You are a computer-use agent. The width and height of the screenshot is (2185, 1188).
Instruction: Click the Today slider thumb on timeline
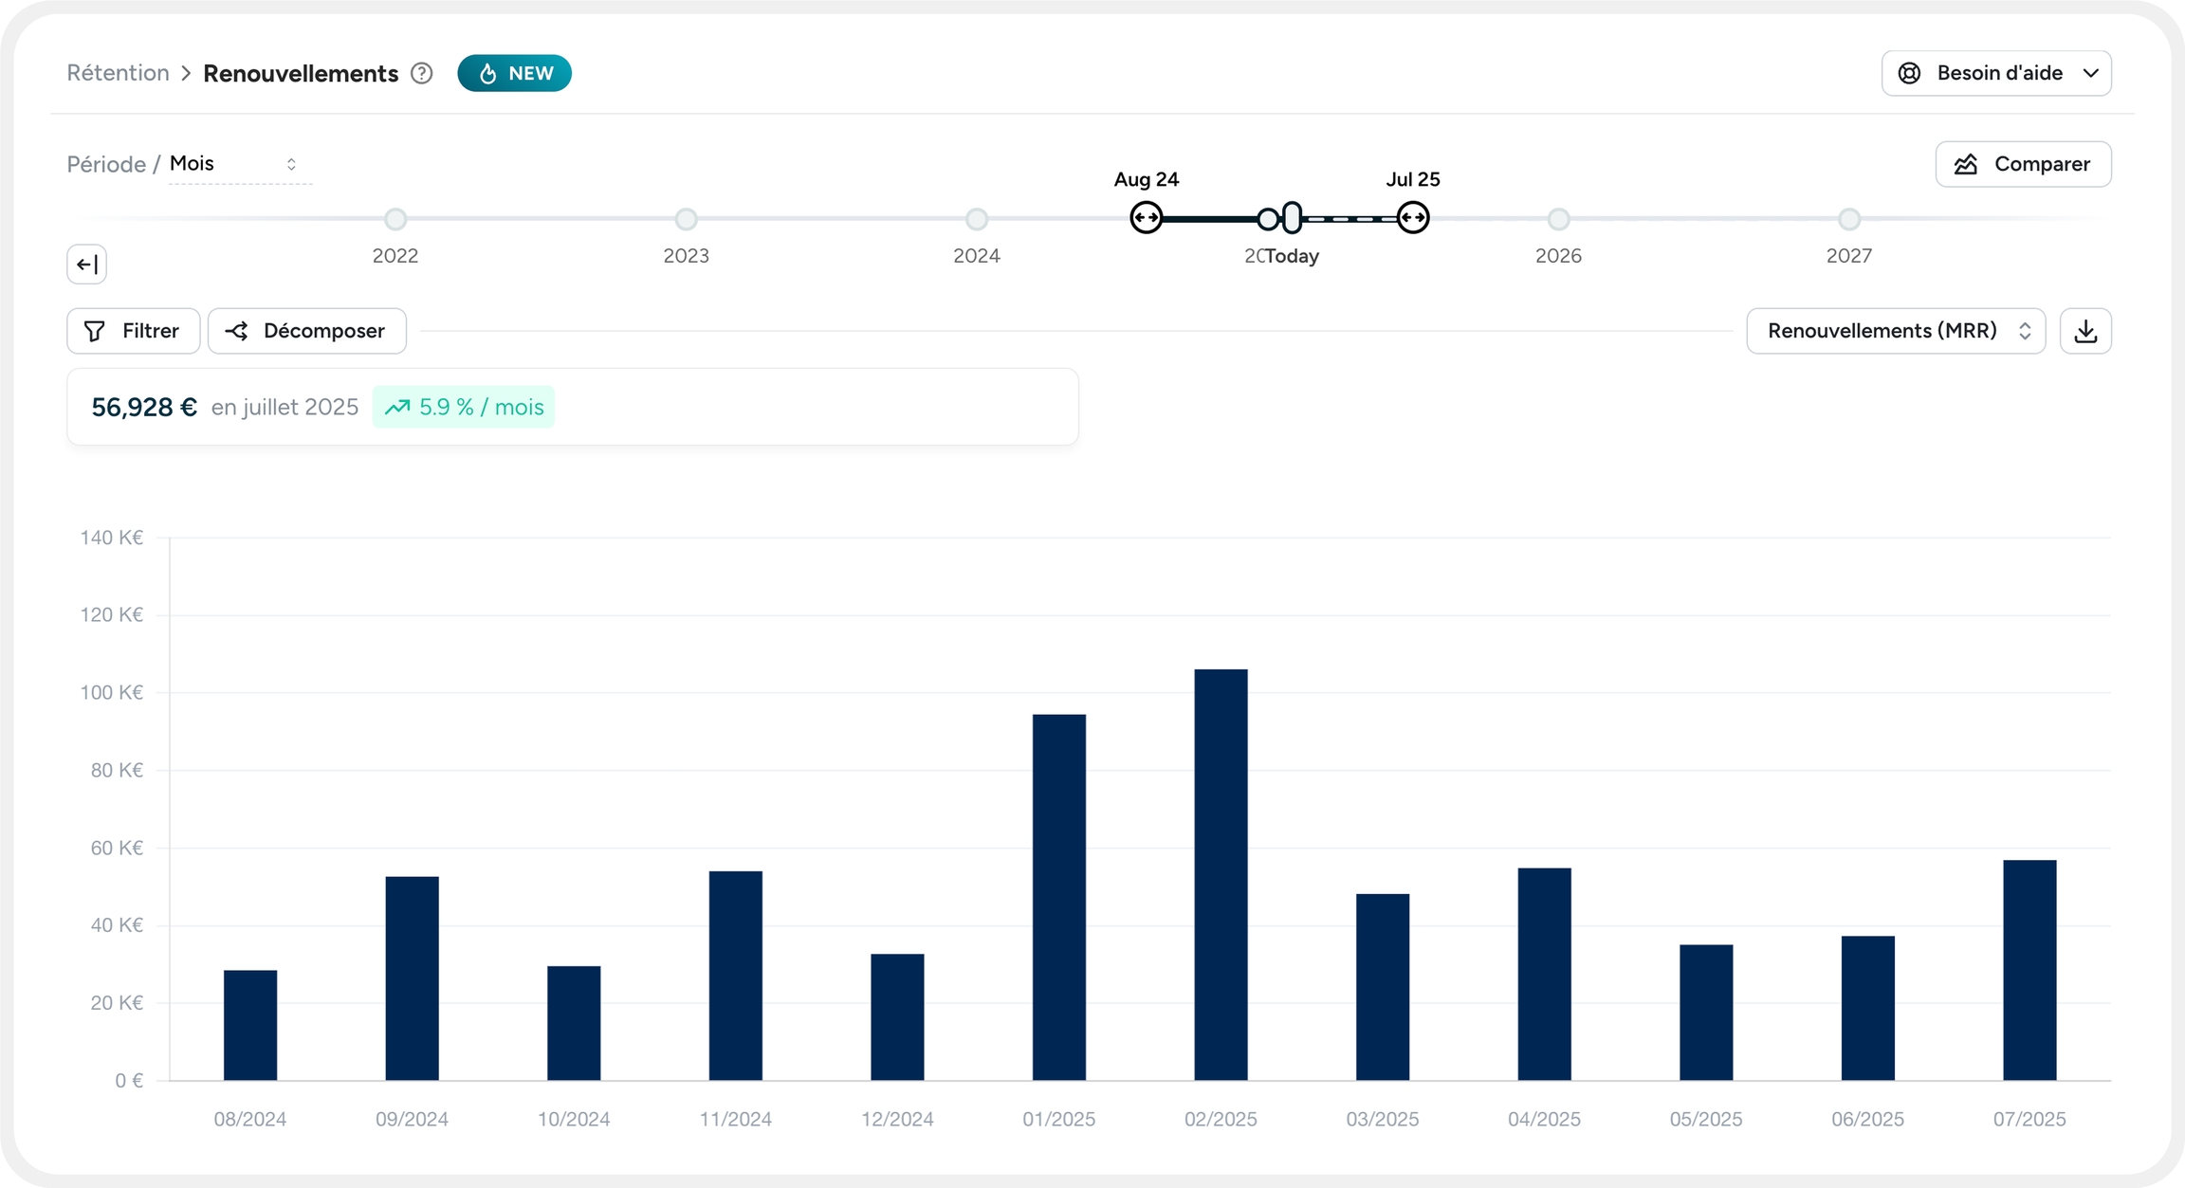[x=1292, y=218]
